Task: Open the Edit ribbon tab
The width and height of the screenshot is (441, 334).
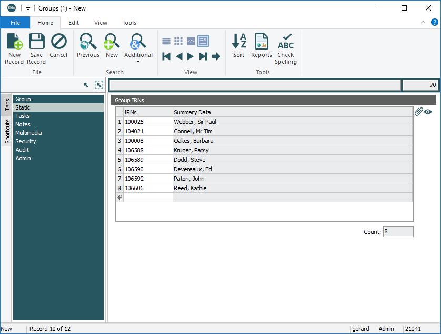Action: [74, 23]
